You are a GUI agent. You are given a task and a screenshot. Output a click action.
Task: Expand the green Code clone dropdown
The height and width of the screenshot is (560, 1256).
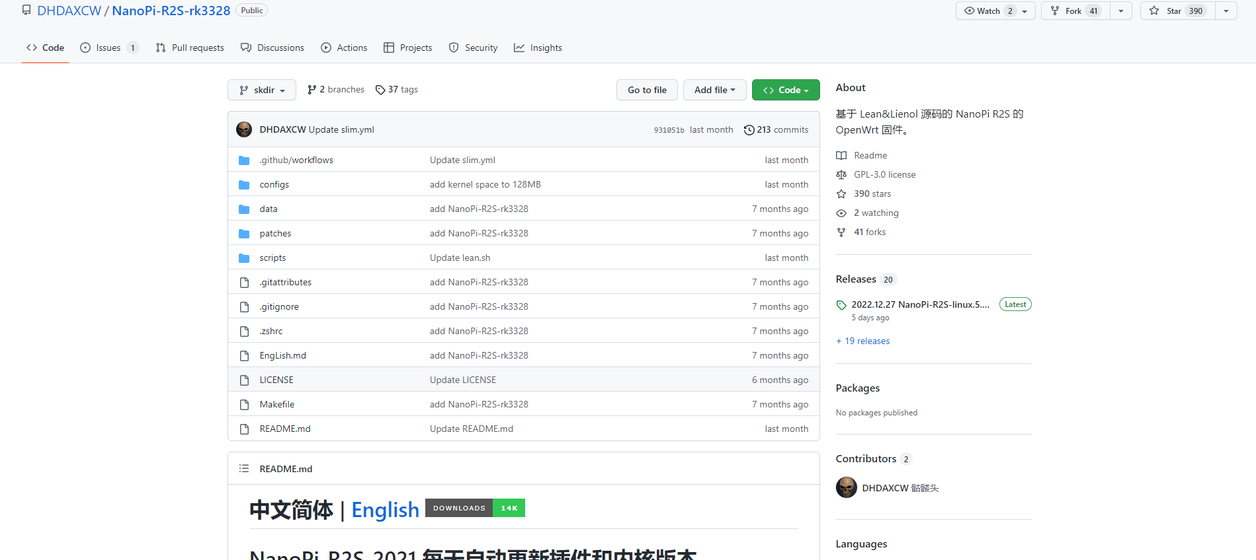pos(786,90)
